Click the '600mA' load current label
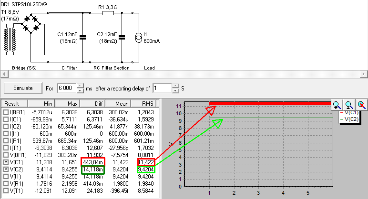Image resolution: width=368 pixels, height=199 pixels. [152, 41]
